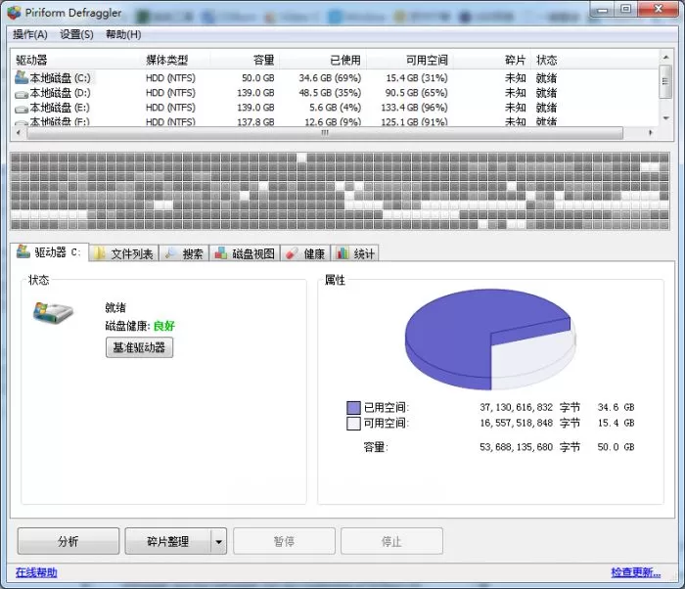Image resolution: width=685 pixels, height=589 pixels.
Task: Click the drive list horizontal scrollbar
Action: pos(325,133)
